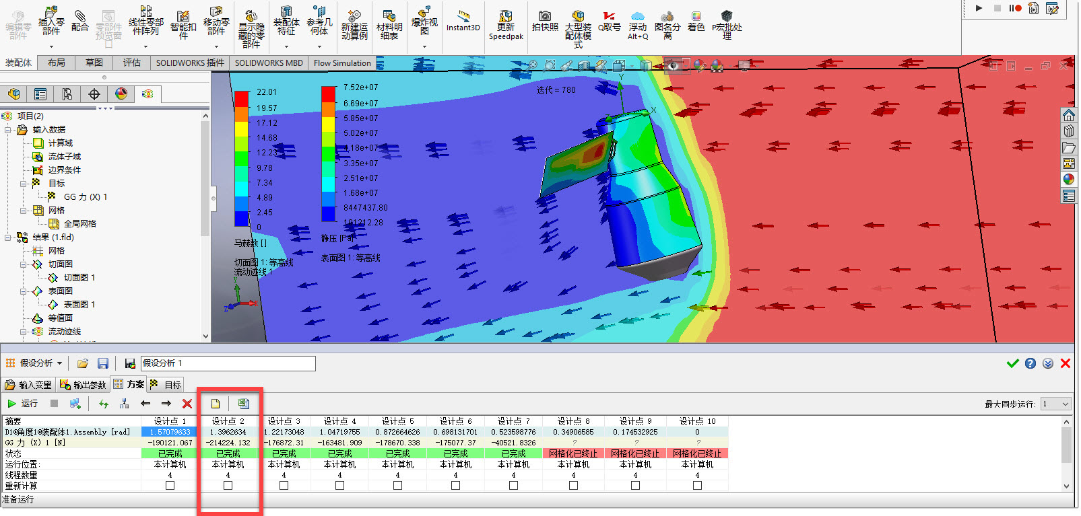
Task: Click the 拍快照 snapshot camera icon
Action: coord(545,21)
